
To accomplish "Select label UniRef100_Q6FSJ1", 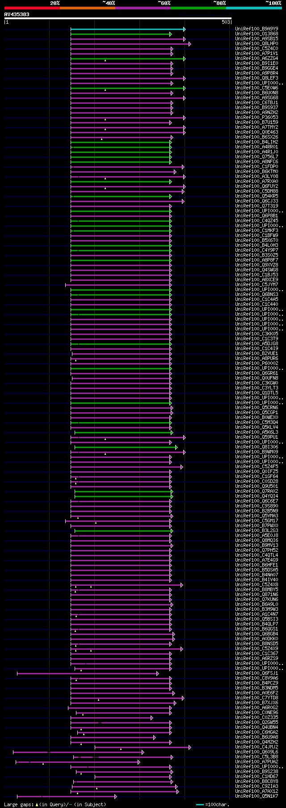I will click(257, 673).
